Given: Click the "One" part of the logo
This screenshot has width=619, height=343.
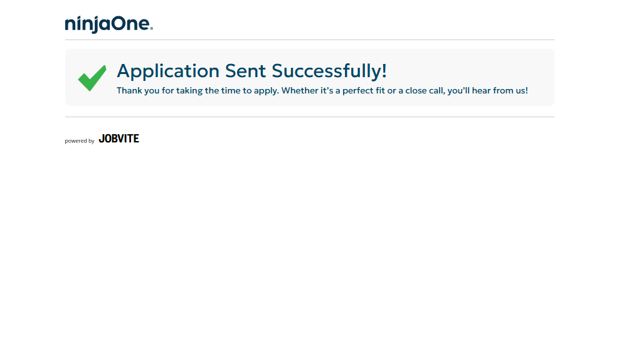Looking at the screenshot, I should pos(132,24).
